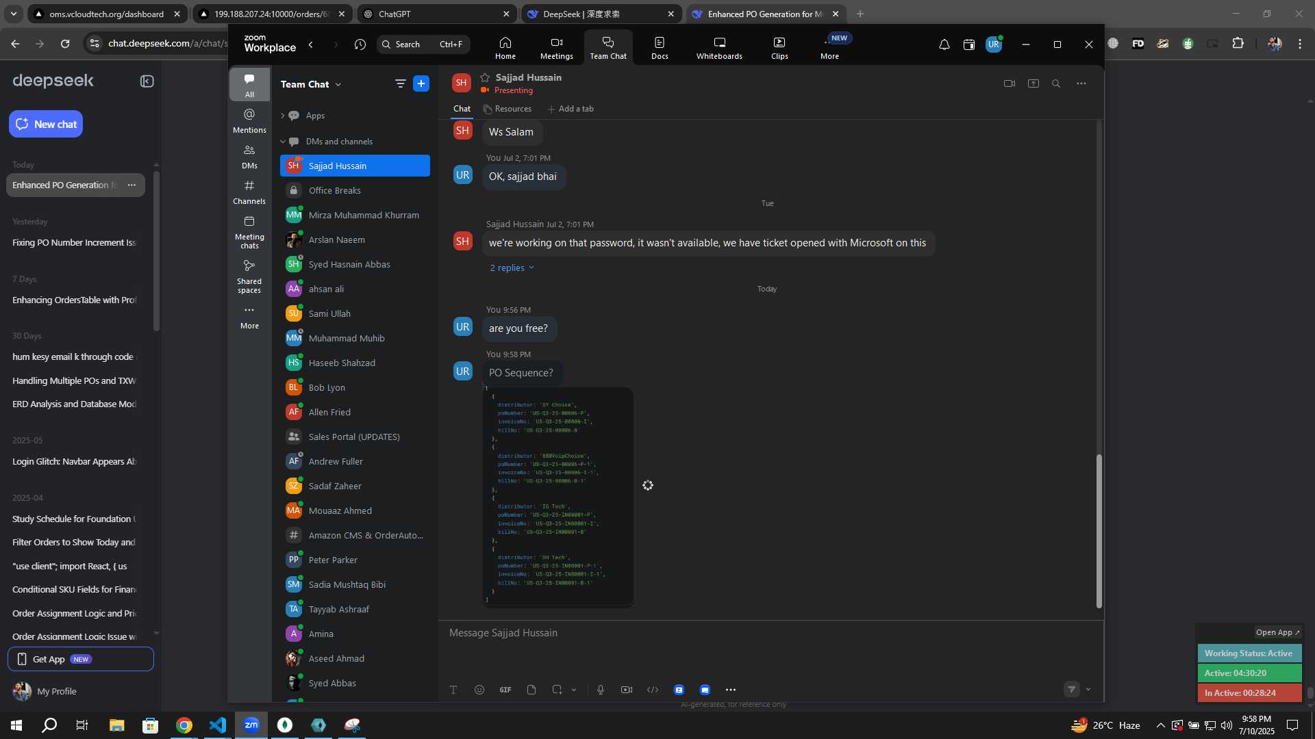Record audio message microphone icon
Screen dimensions: 1315x739
pyautogui.click(x=601, y=690)
